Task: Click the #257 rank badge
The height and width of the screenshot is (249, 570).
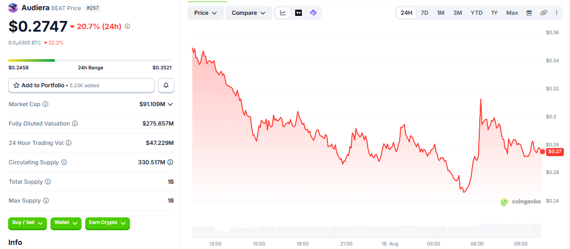Action: tap(92, 8)
